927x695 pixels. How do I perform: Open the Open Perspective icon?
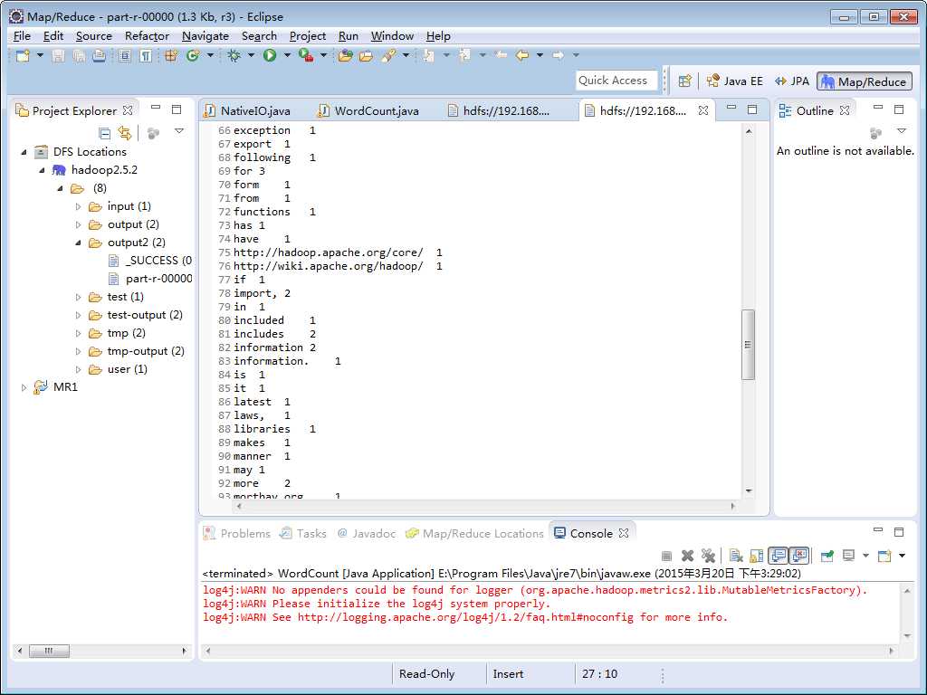[684, 81]
